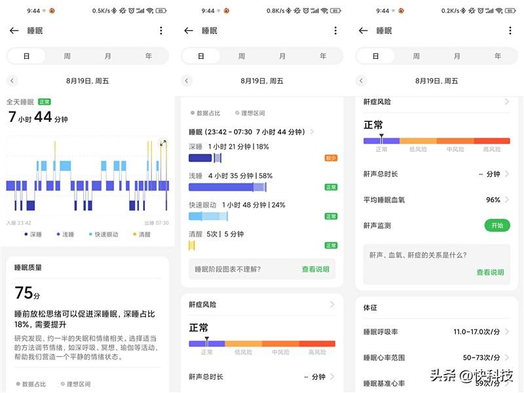Open sleep period 23:42 - 07:30 details arrow
The image size is (524, 393).
pos(312,132)
